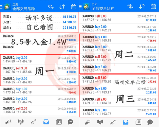The height and width of the screenshot is (127, 159).
Task: Tap the sort arrows icon in left panel header
Action: tap(62, 7)
